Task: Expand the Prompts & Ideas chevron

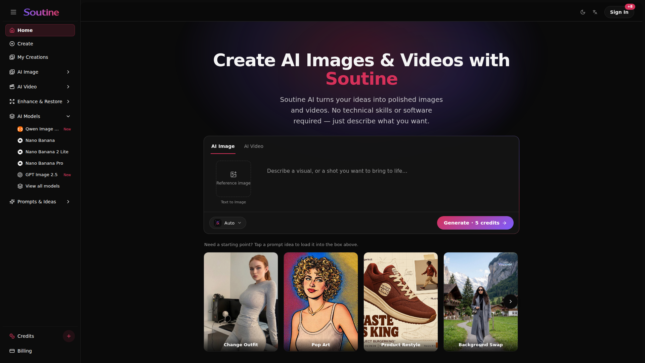Action: 68,202
